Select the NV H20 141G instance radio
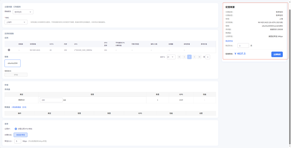 coord(9,50)
